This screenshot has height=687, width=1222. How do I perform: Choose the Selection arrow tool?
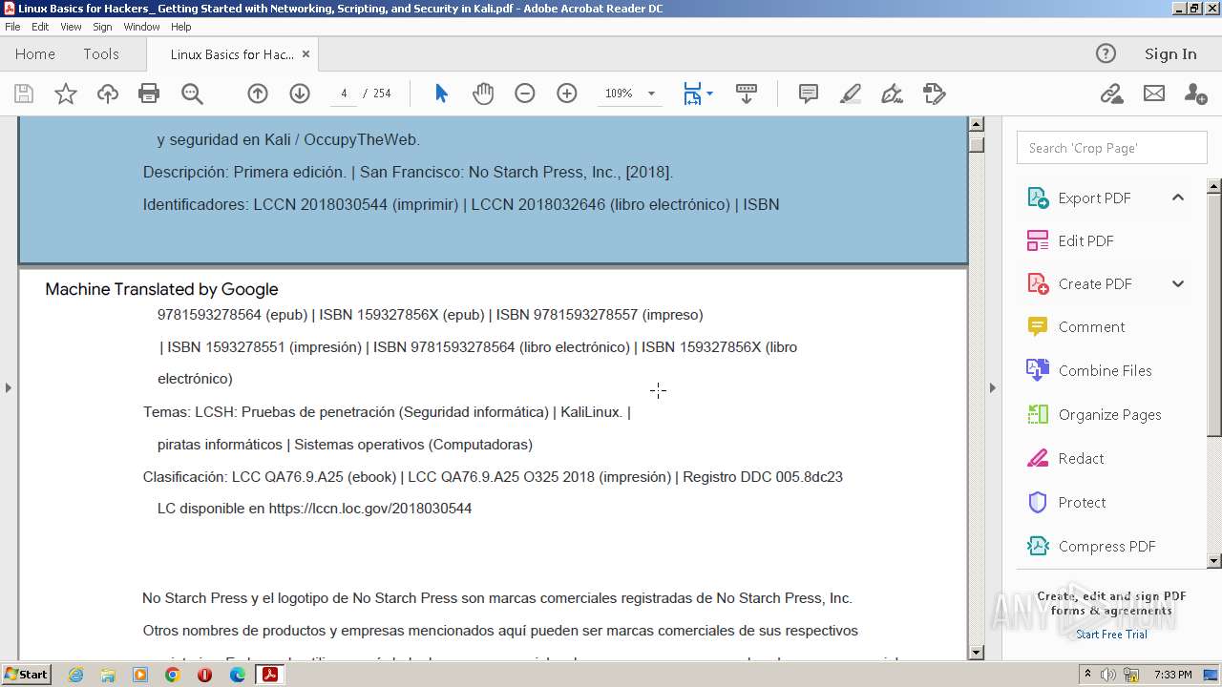coord(441,94)
